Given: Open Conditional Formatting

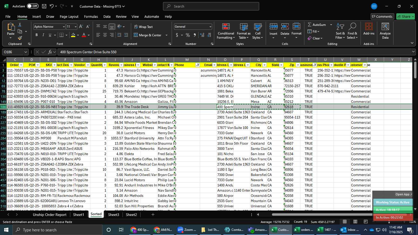Looking at the screenshot, I should 226,31.
